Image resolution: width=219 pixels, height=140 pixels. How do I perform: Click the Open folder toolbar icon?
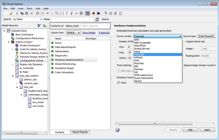[11, 13]
